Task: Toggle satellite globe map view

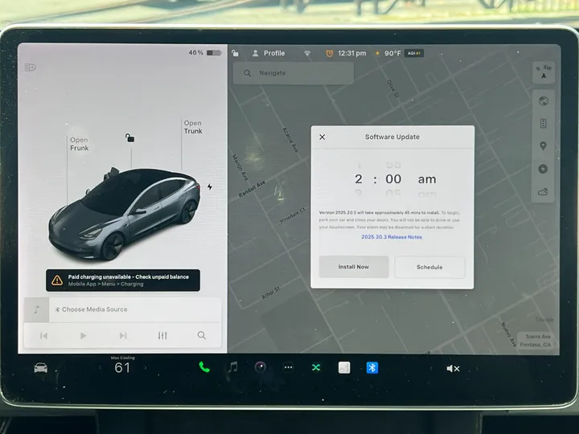Action: (x=543, y=100)
